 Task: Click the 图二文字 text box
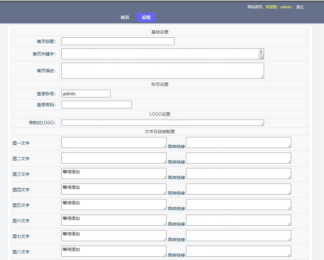coord(114,158)
